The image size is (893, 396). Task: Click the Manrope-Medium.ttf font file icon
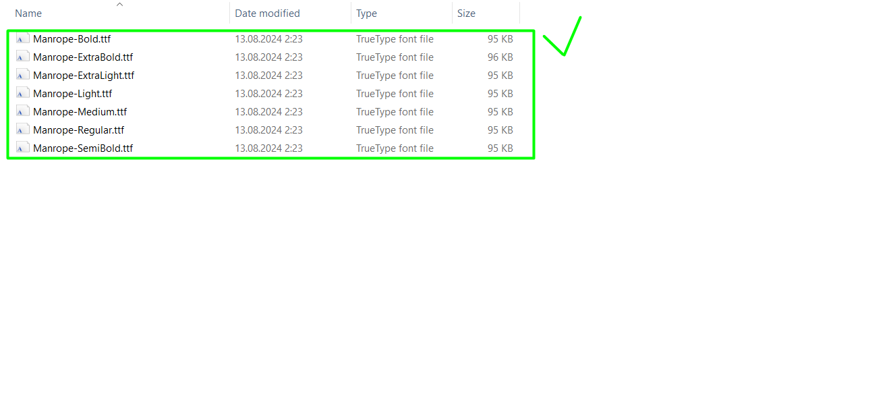23,112
